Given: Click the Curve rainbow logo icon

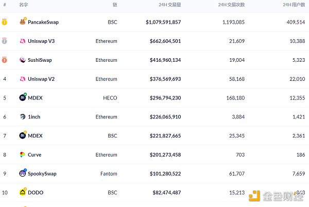Looking at the screenshot, I should [23, 154].
